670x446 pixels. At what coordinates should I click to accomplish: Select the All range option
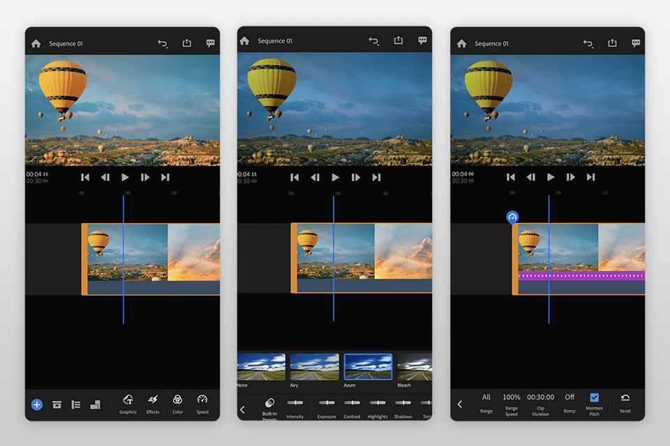coord(486,397)
